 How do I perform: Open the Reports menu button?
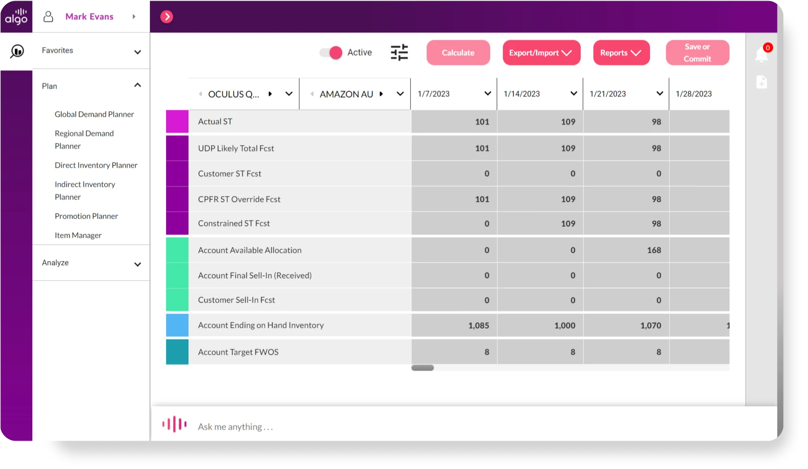pos(621,53)
